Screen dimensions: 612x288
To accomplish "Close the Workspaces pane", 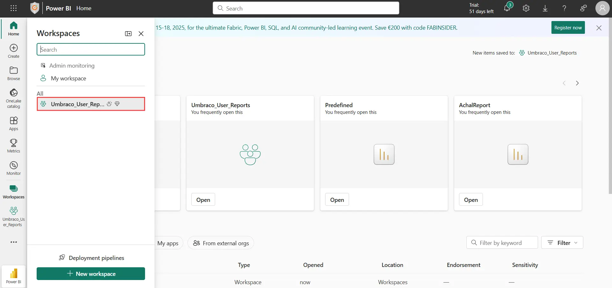I will pyautogui.click(x=141, y=33).
